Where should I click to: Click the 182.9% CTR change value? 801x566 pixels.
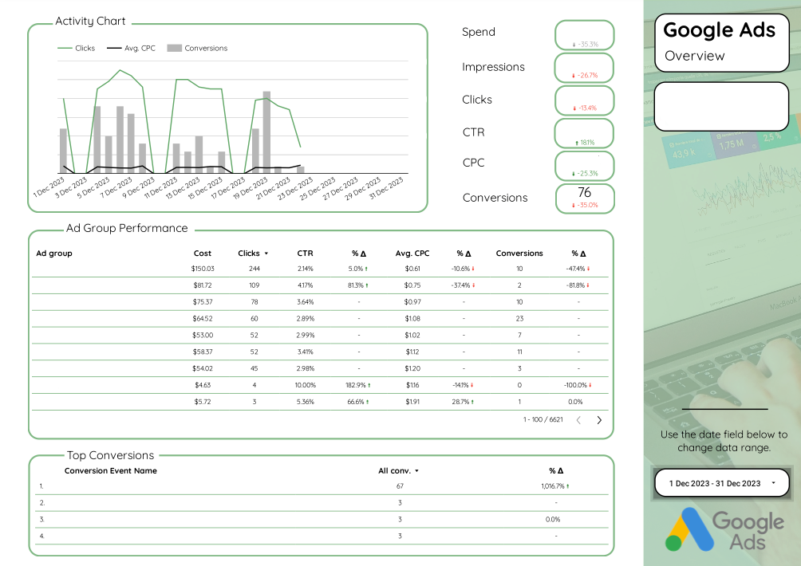point(358,385)
